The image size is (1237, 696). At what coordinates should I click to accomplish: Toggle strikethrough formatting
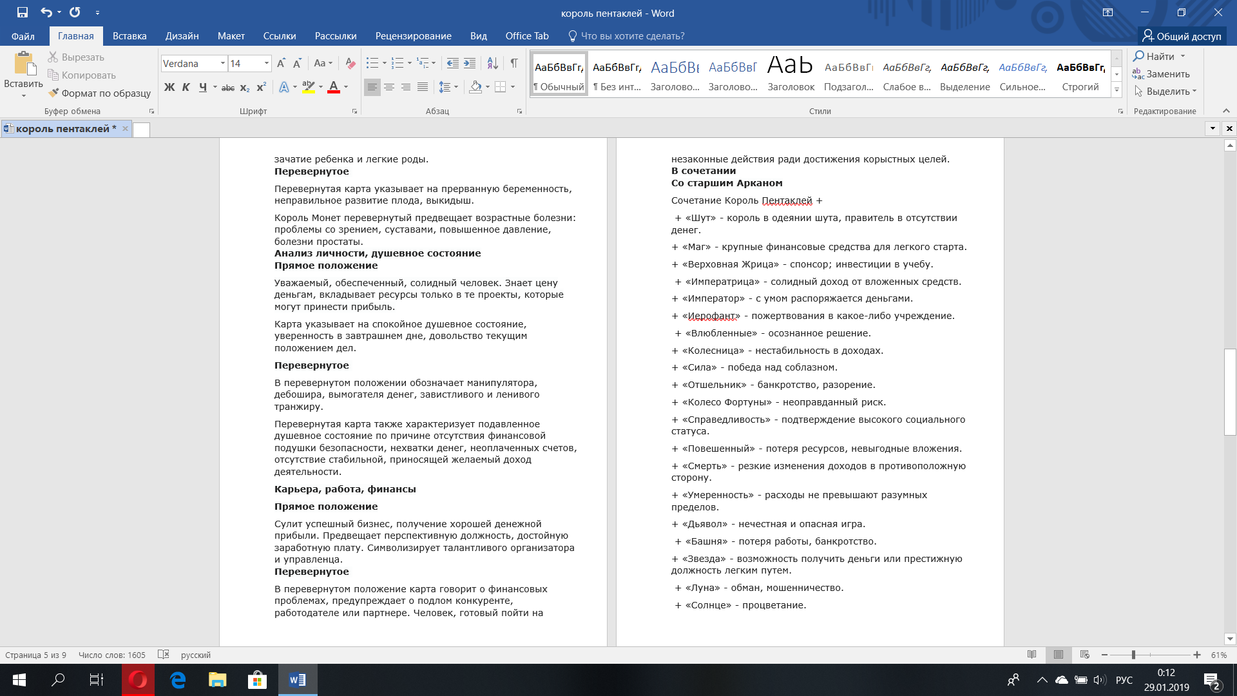tap(228, 87)
